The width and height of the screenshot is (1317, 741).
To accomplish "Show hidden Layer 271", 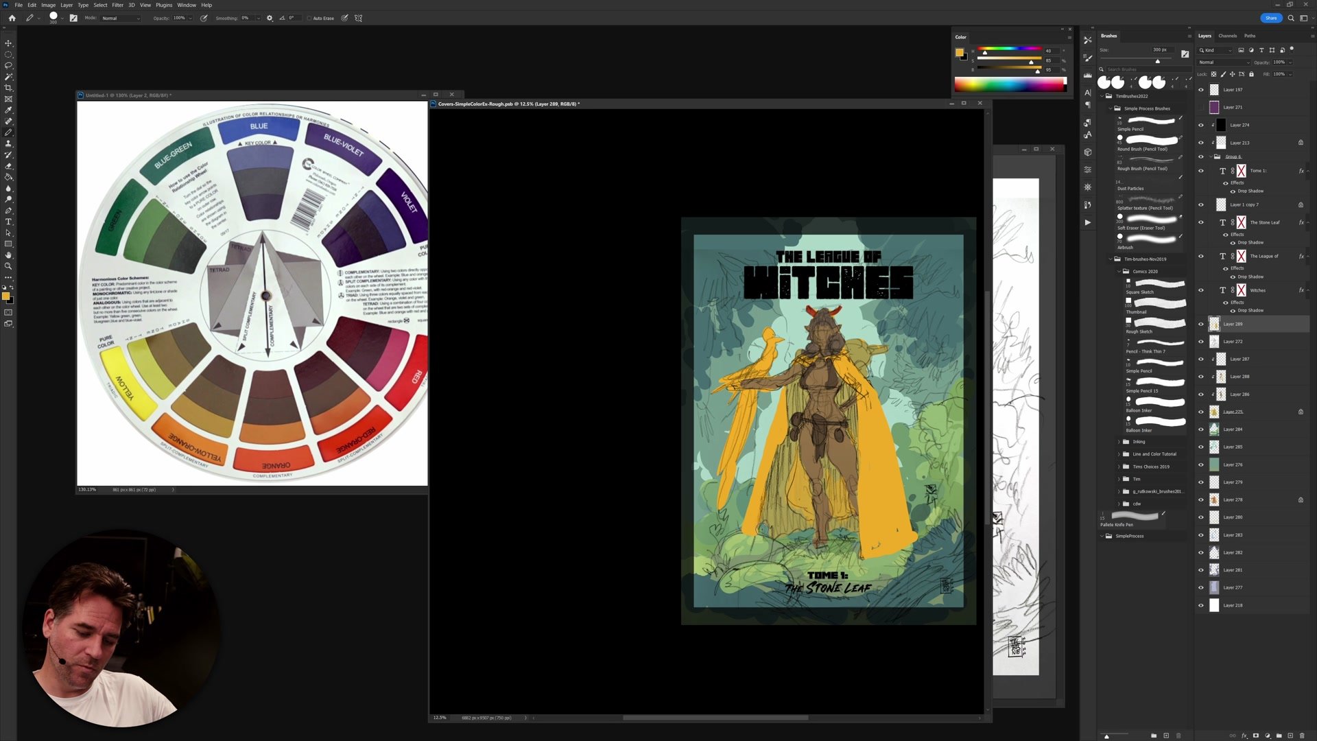I will point(1200,108).
